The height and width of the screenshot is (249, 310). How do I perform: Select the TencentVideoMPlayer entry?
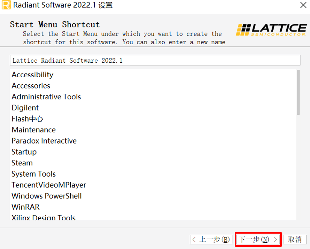[x=49, y=185]
